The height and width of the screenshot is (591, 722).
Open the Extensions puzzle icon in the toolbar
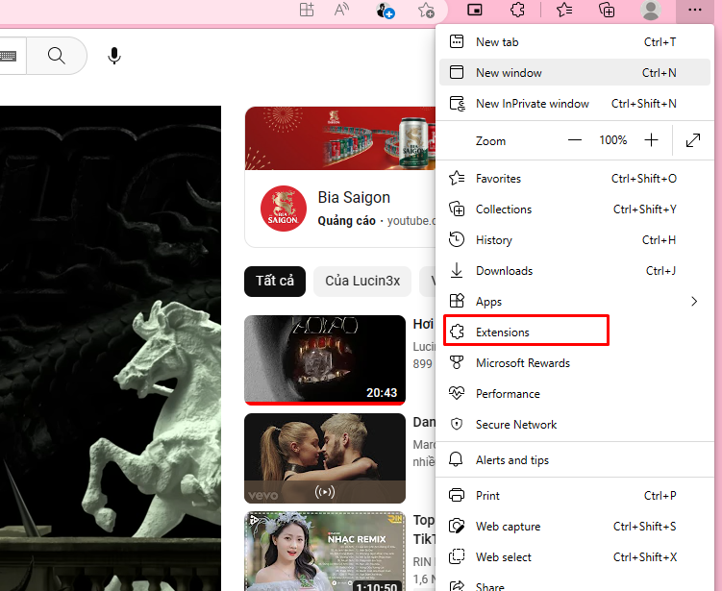(517, 10)
